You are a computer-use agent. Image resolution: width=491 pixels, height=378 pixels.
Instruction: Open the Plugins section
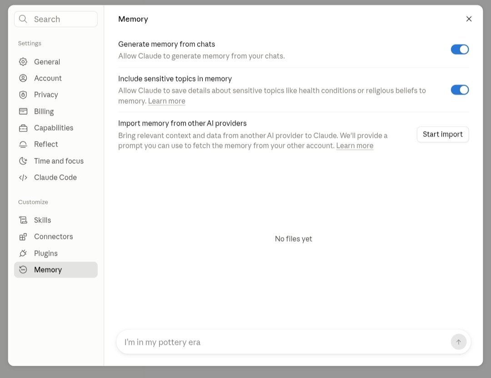[x=56, y=253]
